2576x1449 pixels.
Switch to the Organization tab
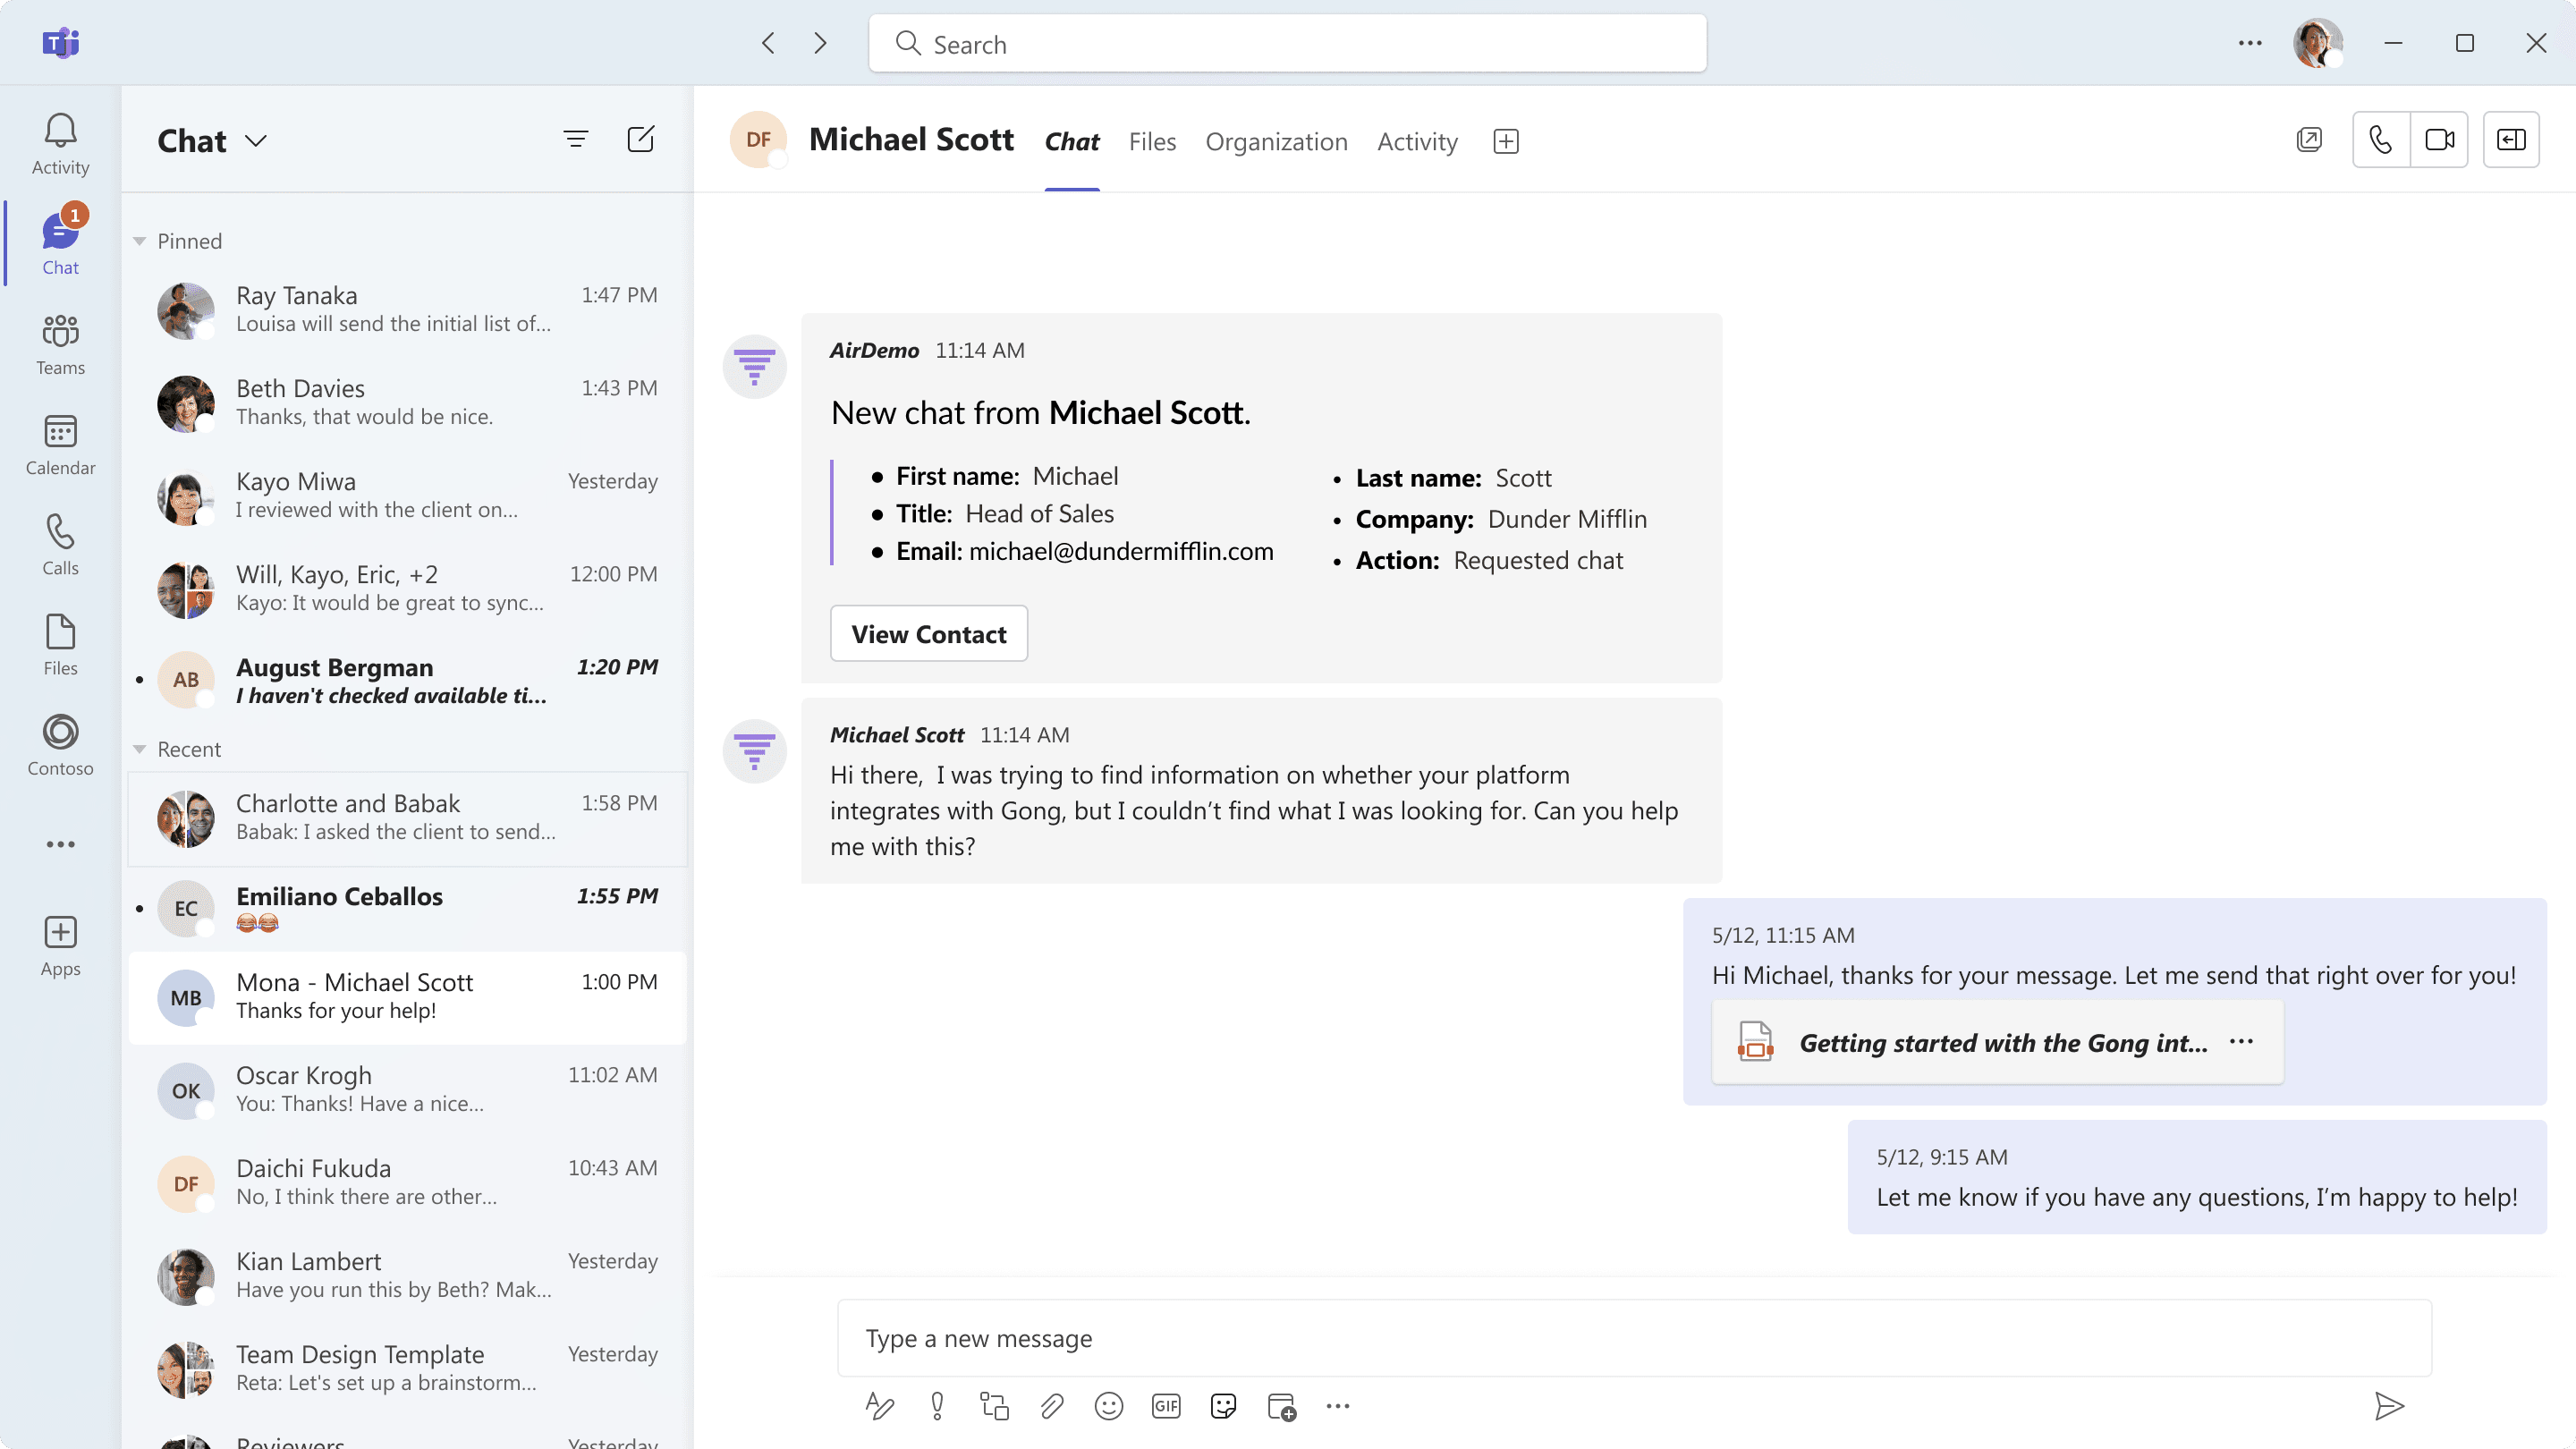coord(1275,141)
